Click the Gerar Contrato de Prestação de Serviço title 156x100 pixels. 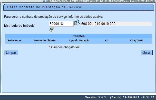click(44, 7)
